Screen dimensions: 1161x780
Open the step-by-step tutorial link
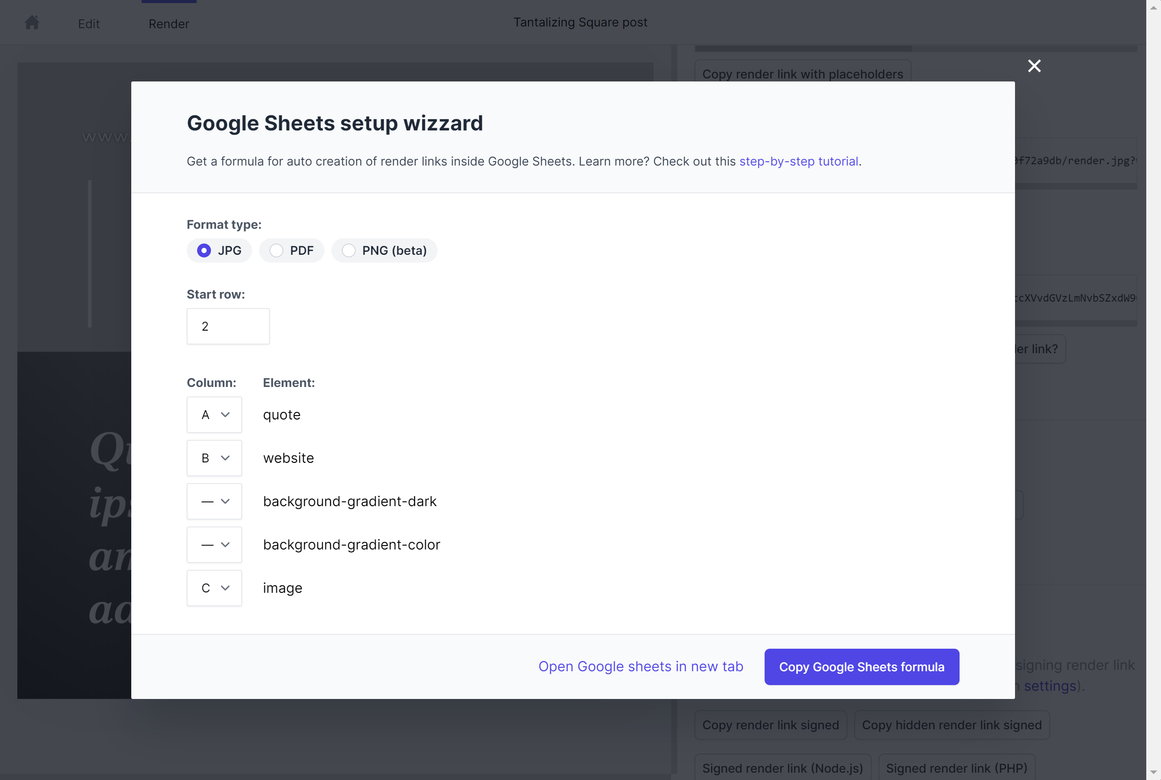coord(798,161)
